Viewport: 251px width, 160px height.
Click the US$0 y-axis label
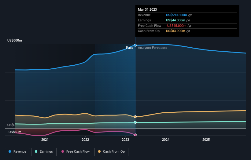coord(11,125)
